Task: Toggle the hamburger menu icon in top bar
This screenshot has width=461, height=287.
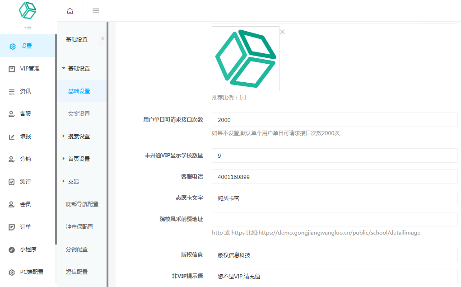Action: coord(96,11)
